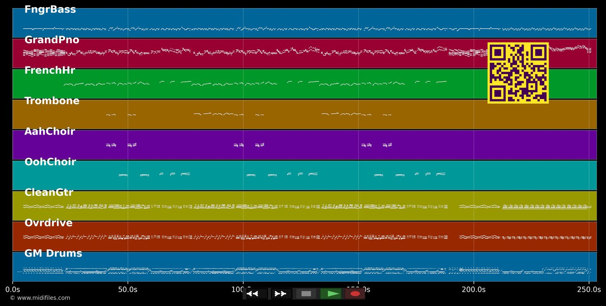Click the FrenchHr track name
The image size is (606, 306).
[50, 71]
